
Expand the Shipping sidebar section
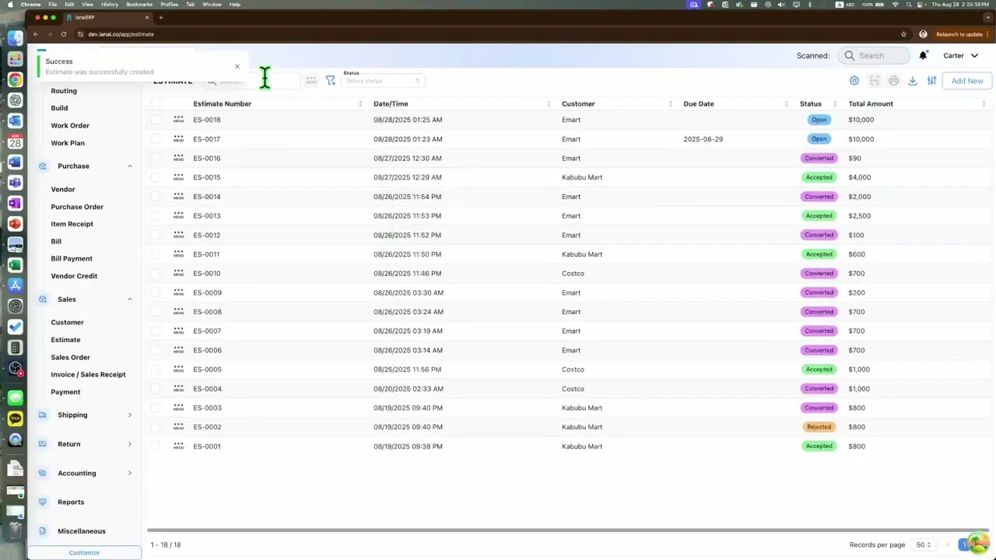130,415
